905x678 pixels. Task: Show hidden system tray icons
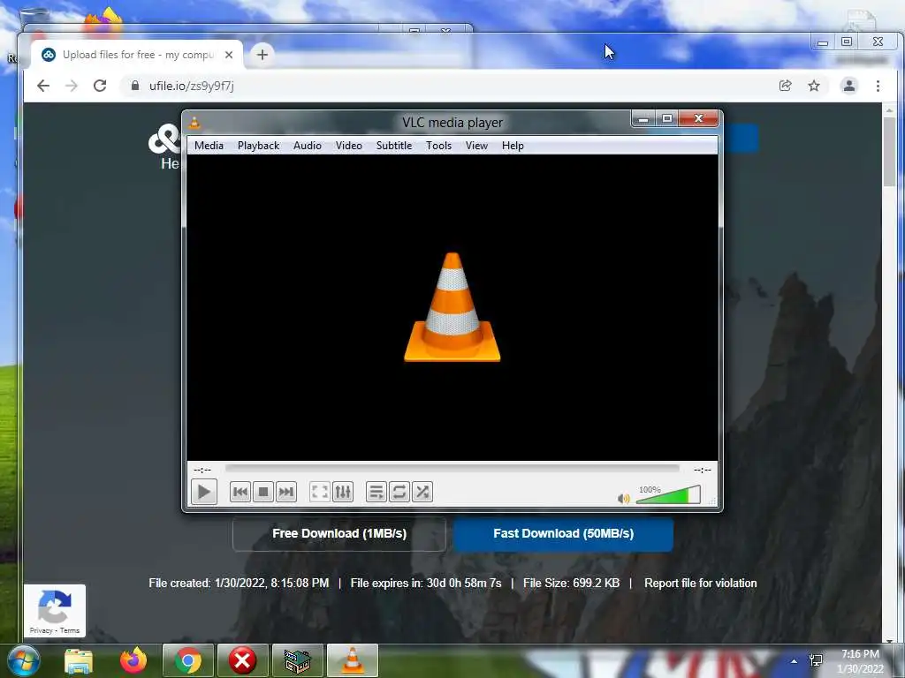(x=795, y=661)
